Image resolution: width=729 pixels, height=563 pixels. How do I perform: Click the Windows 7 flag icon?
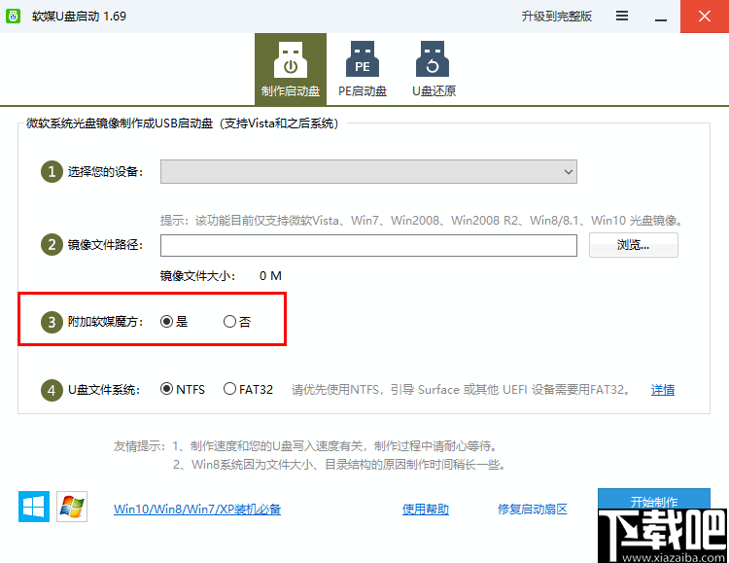[x=72, y=507]
